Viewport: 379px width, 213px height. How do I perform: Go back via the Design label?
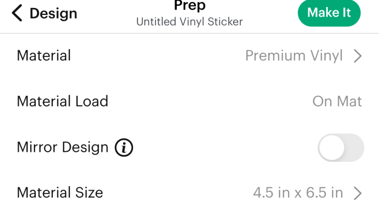click(x=53, y=13)
